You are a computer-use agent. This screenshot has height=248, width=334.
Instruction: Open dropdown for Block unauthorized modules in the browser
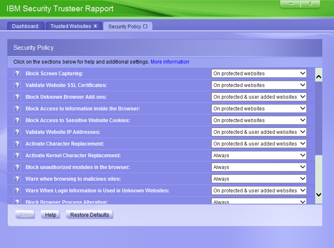[259, 167]
